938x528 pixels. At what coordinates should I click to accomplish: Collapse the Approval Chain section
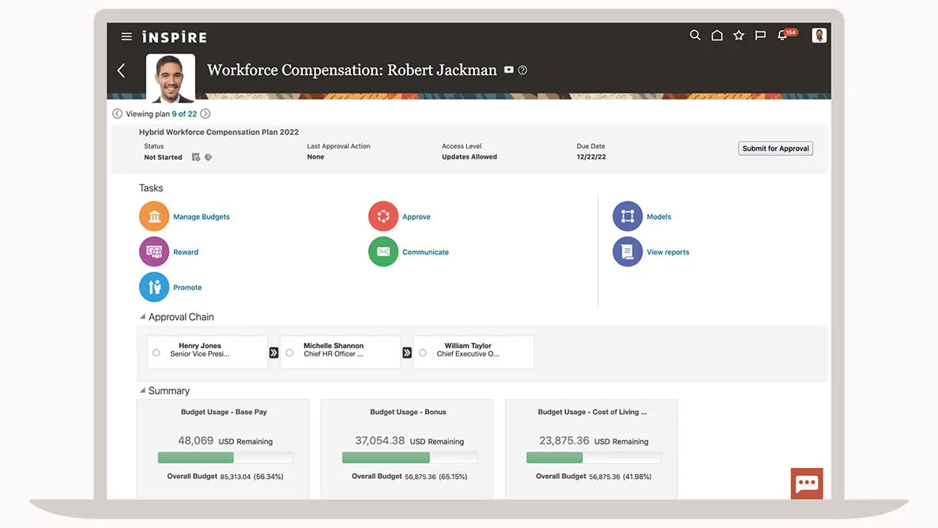[143, 317]
